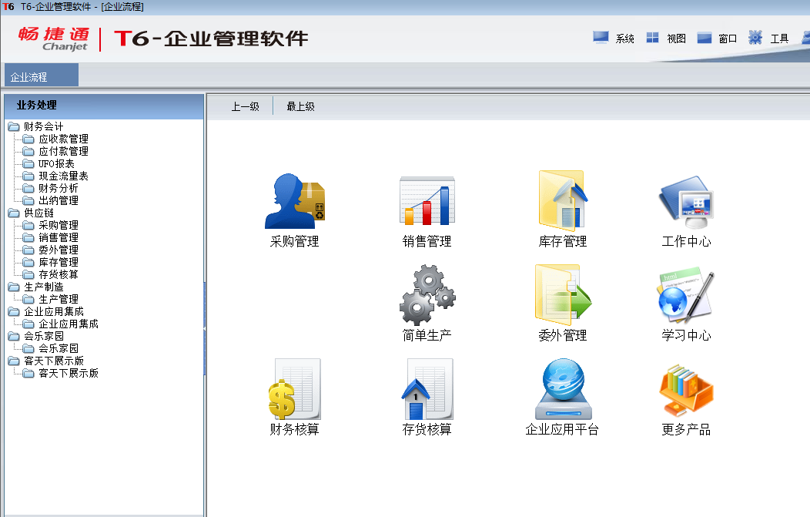Open the large 采购管理 module icon
The height and width of the screenshot is (517, 810).
point(294,201)
